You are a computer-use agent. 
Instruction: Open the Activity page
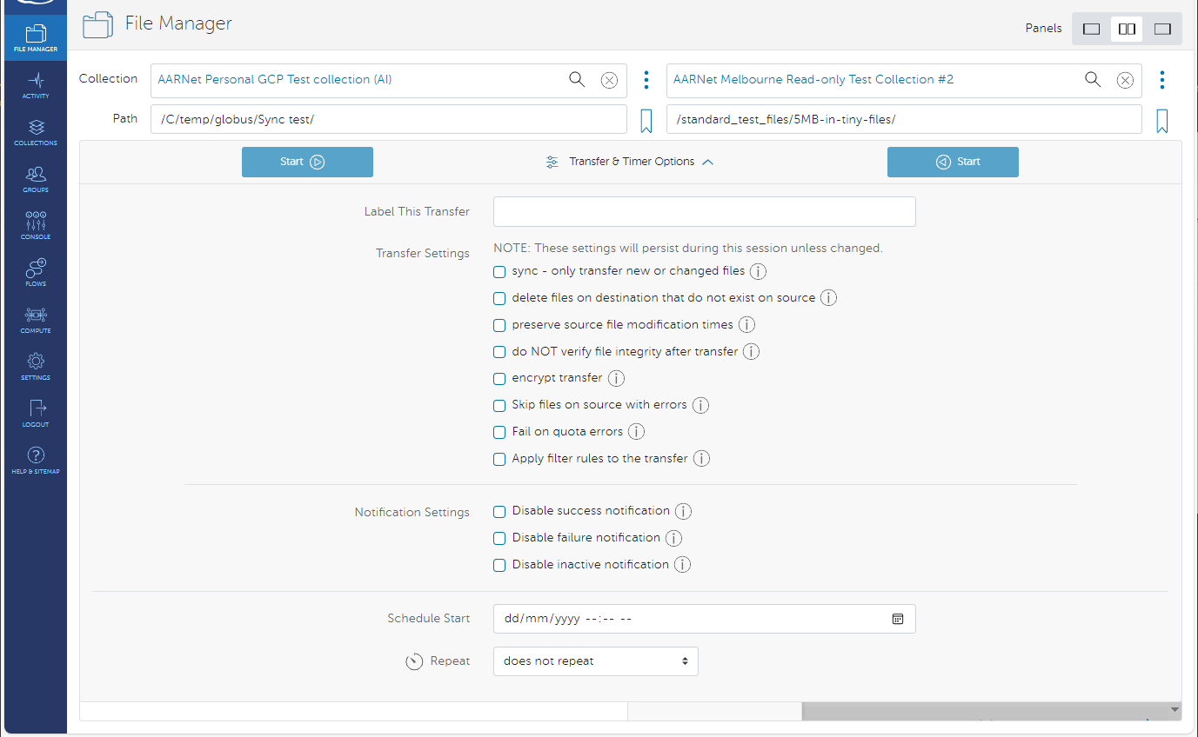35,85
